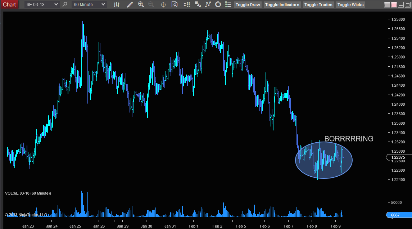Open the Chart menu button

click(9, 4)
